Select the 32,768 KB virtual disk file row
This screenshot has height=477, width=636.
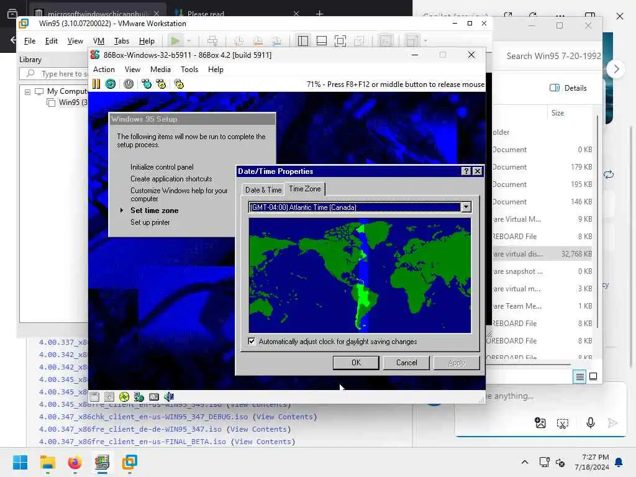pos(542,254)
